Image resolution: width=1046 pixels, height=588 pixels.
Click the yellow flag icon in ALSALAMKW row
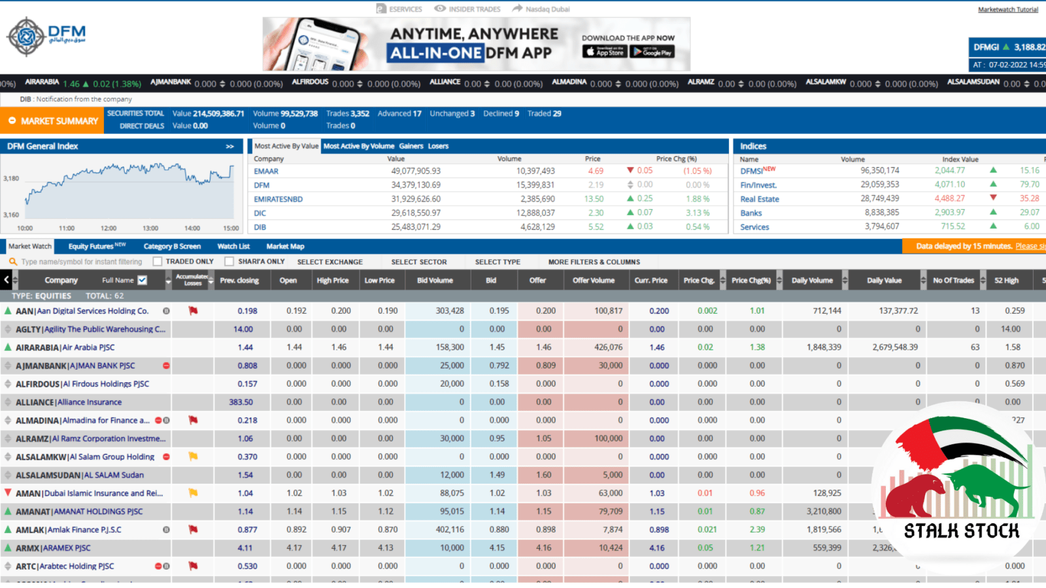[x=193, y=457]
